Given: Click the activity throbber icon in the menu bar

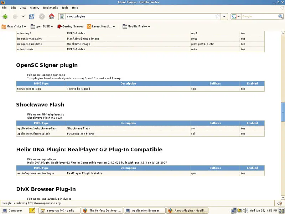Looking at the screenshot, I should pos(282,7).
